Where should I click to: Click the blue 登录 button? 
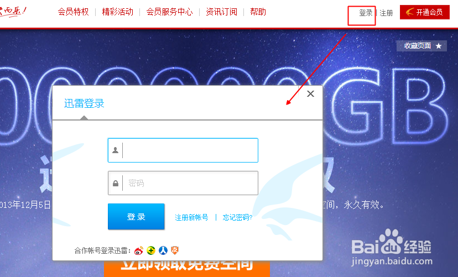(x=136, y=217)
